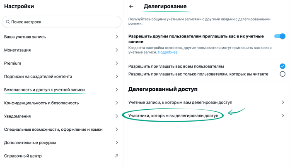Expand chevron for Подписки на создателей контента
Image resolution: width=290 pixels, height=167 pixels.
pyautogui.click(x=116, y=76)
